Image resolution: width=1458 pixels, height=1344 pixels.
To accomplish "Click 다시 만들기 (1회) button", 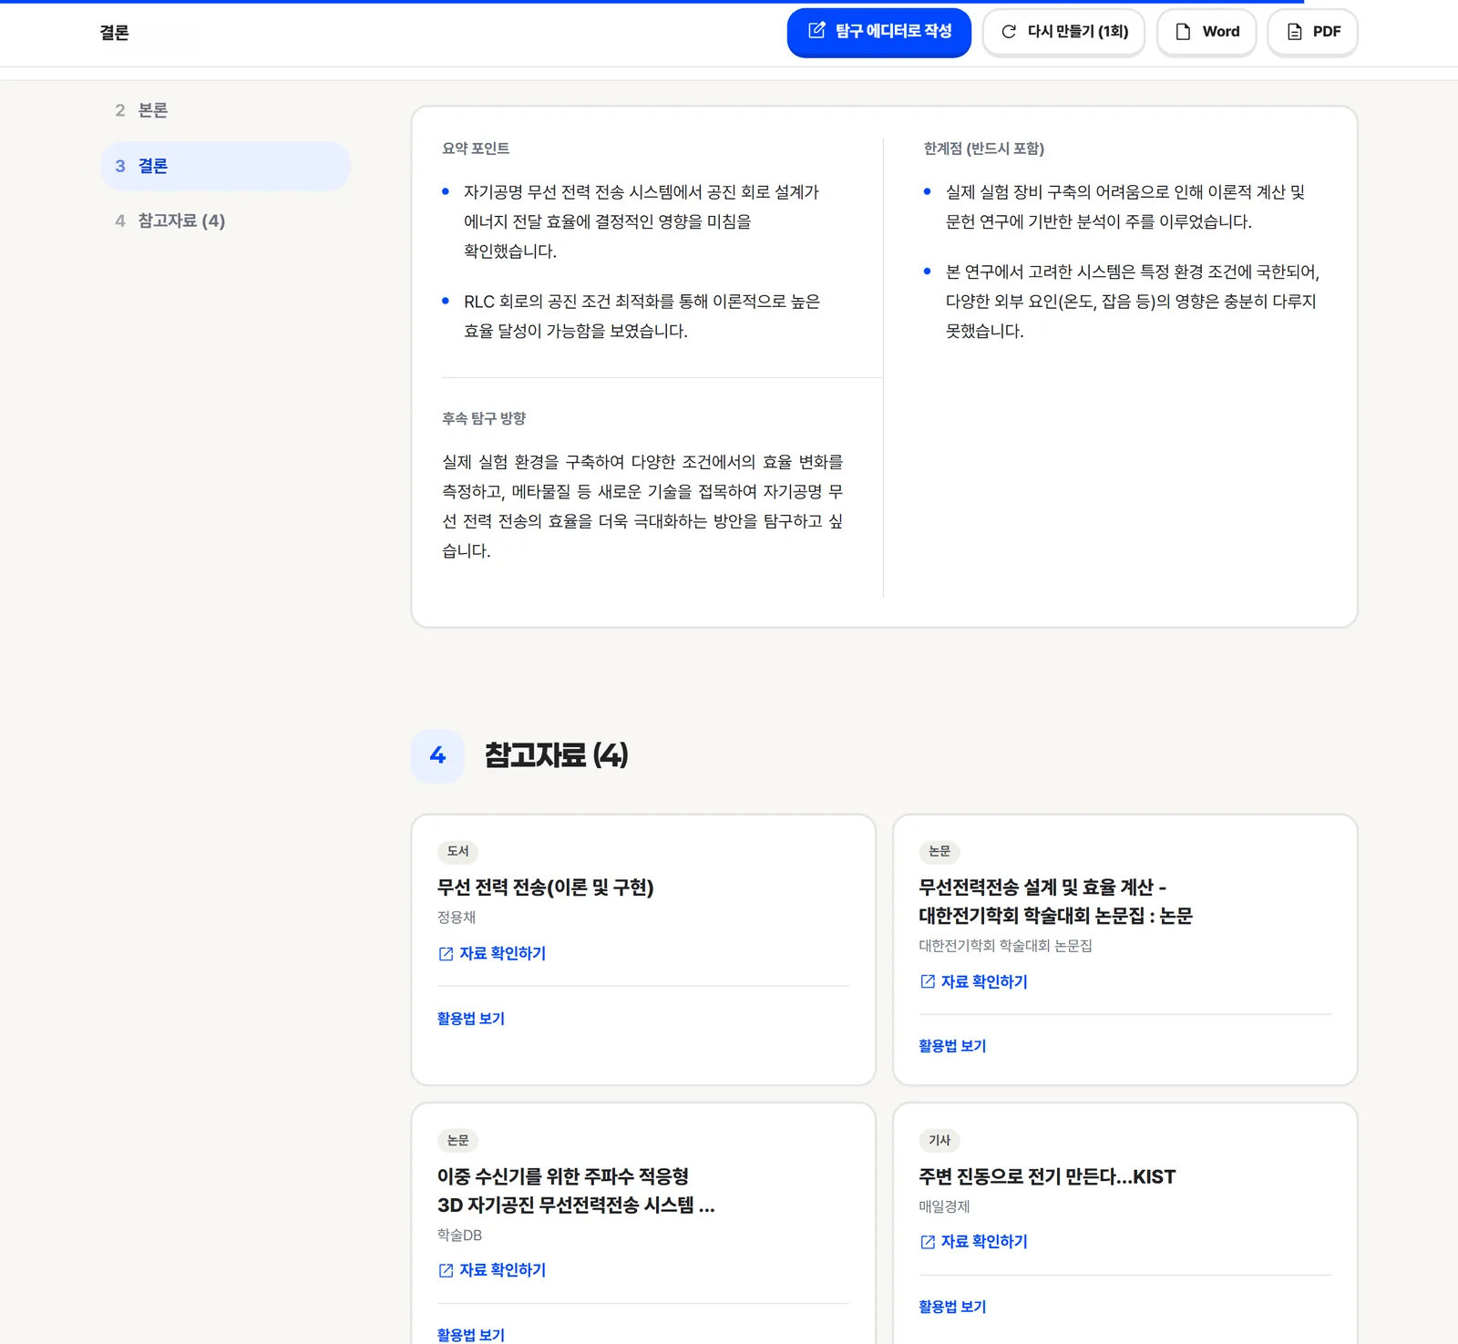I will pos(1063,32).
